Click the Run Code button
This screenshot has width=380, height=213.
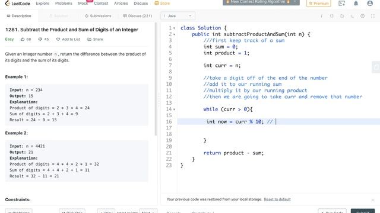pos(332,211)
